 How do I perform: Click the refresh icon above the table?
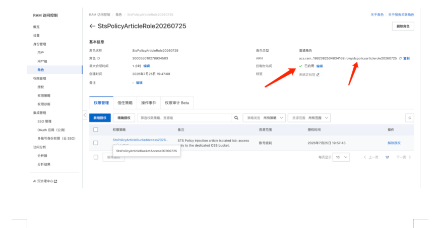tap(410, 118)
